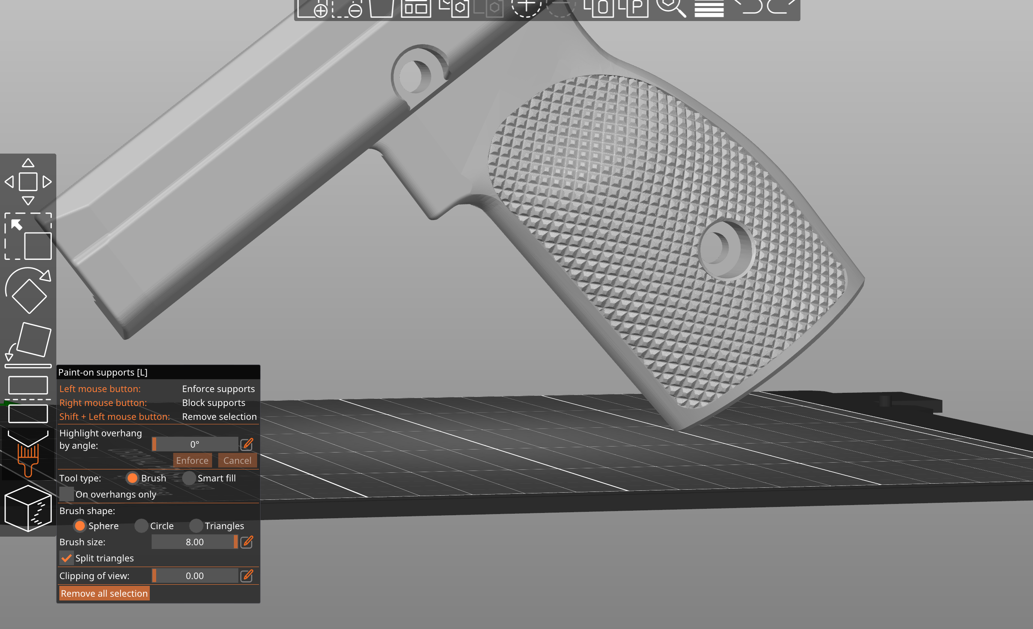The image size is (1033, 629).
Task: Open variable layer height editing icon
Action: (x=709, y=8)
